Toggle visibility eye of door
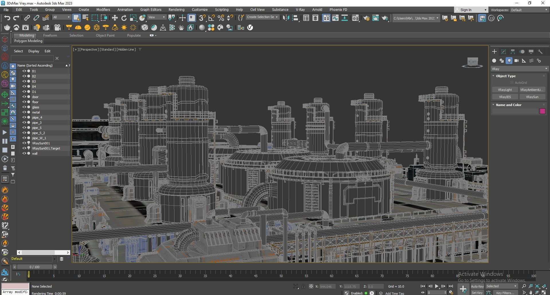The height and width of the screenshot is (295, 550). [x=24, y=97]
